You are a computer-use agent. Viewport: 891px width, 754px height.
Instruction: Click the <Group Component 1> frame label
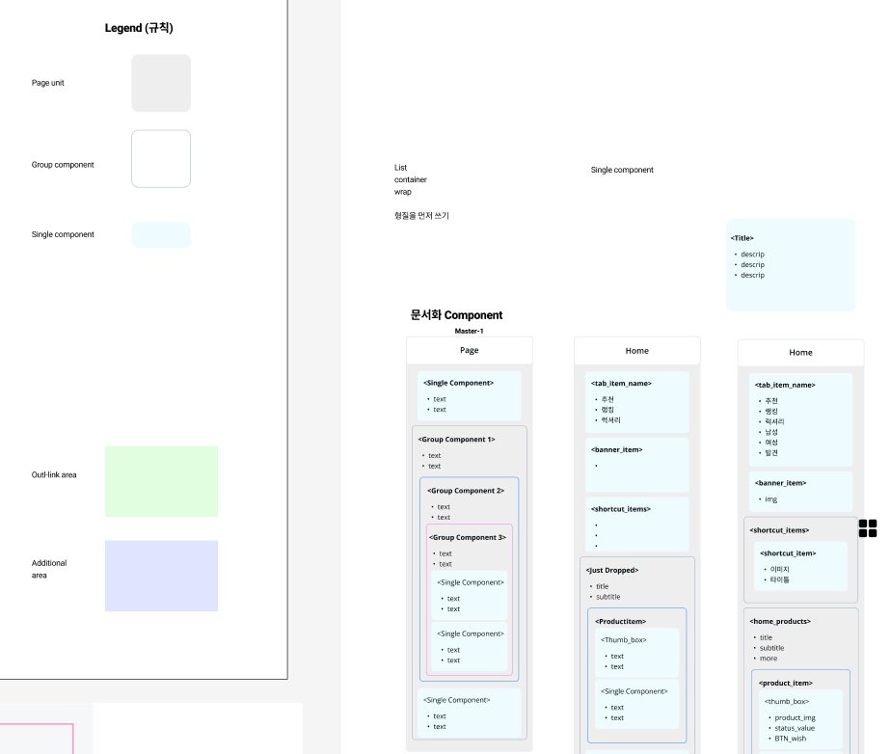[x=456, y=440]
